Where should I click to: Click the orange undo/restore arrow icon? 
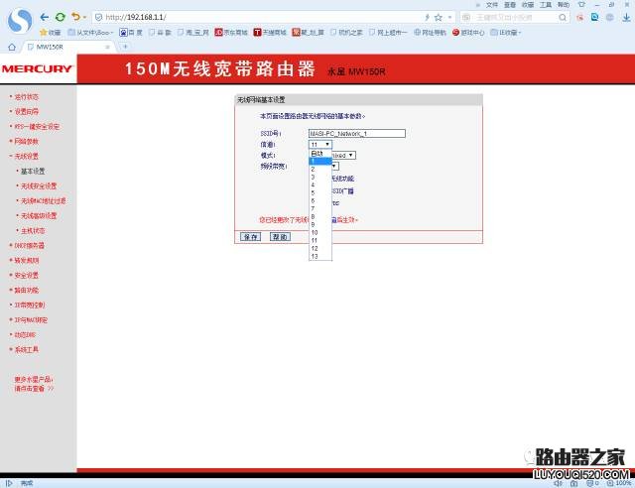[x=75, y=17]
